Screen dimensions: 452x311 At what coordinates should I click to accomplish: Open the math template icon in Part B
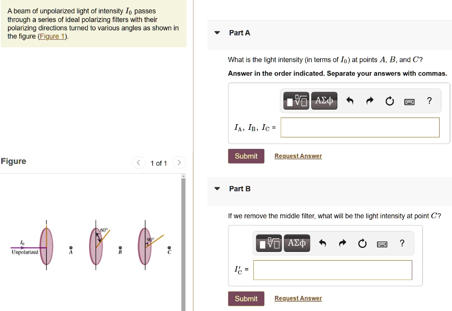coord(268,243)
